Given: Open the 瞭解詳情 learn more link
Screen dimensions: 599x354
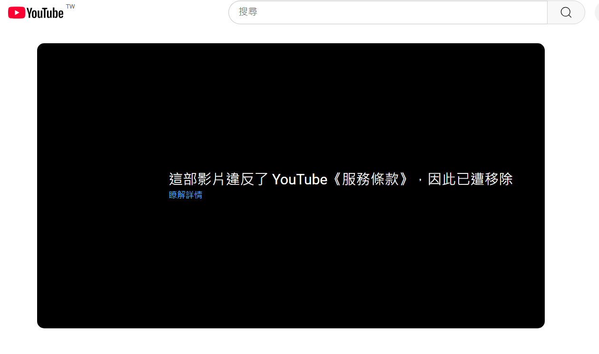Looking at the screenshot, I should coord(186,195).
